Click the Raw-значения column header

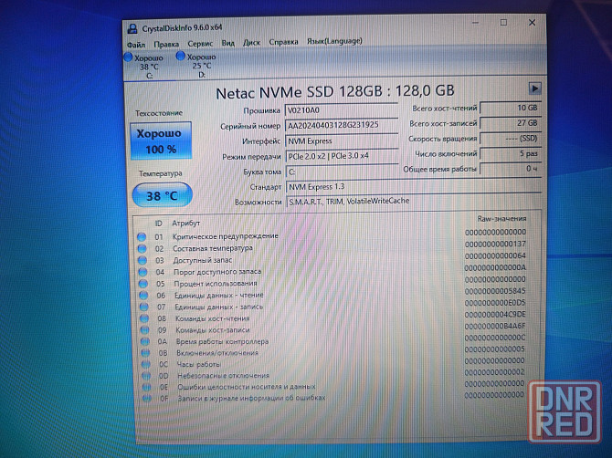coord(501,219)
